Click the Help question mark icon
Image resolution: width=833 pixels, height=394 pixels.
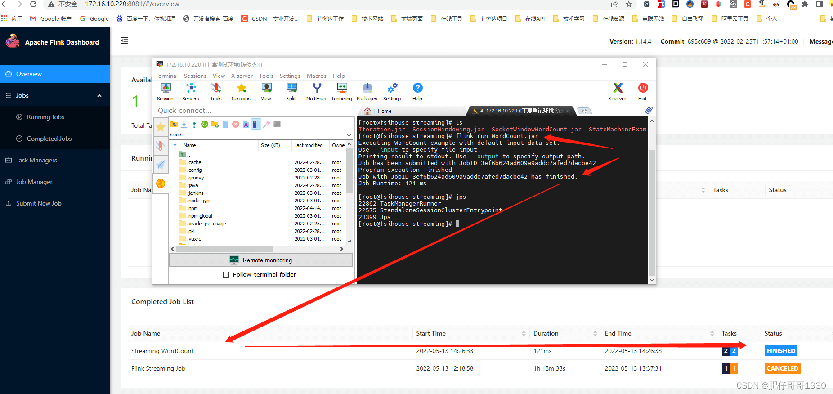pos(417,92)
